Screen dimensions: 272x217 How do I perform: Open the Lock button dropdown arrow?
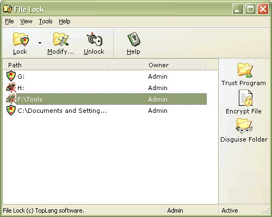pyautogui.click(x=40, y=43)
